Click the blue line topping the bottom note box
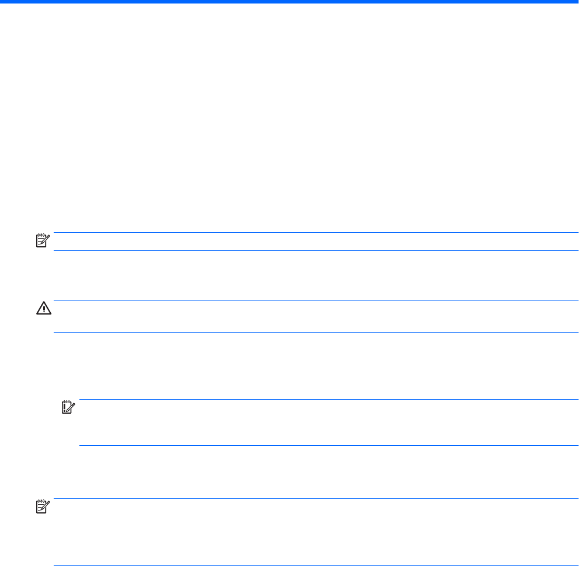Screen dimensions: 579x566 pyautogui.click(x=316, y=498)
